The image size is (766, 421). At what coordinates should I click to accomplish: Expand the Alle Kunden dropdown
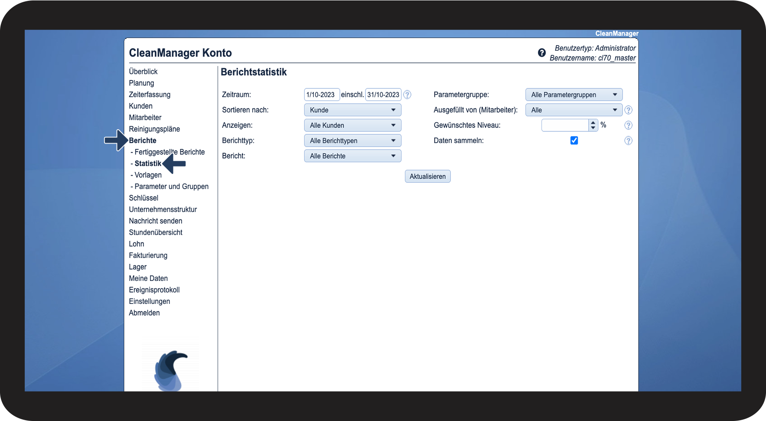click(x=352, y=125)
